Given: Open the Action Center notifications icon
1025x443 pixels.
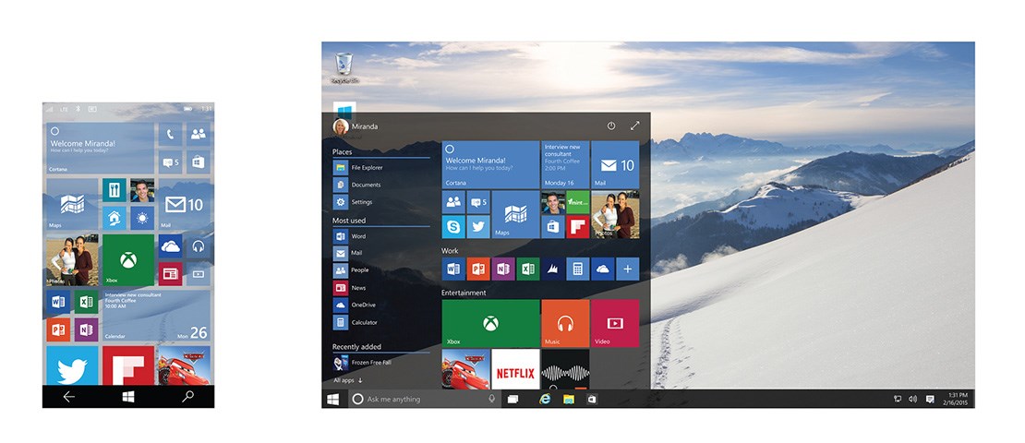Looking at the screenshot, I should [930, 400].
